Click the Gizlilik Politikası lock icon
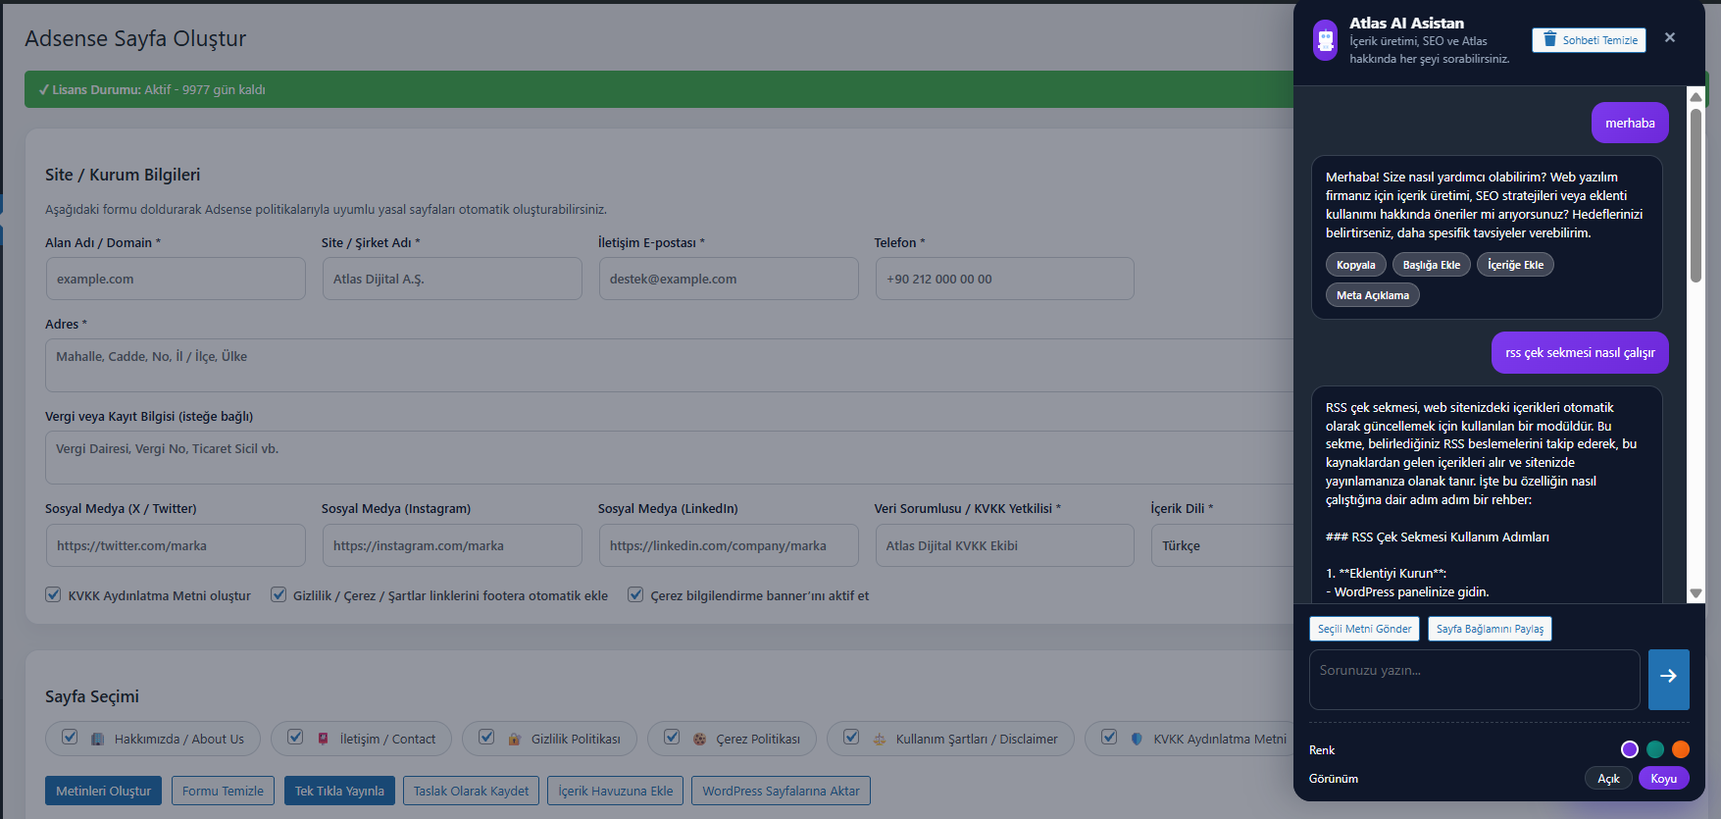This screenshot has width=1721, height=819. 514,740
